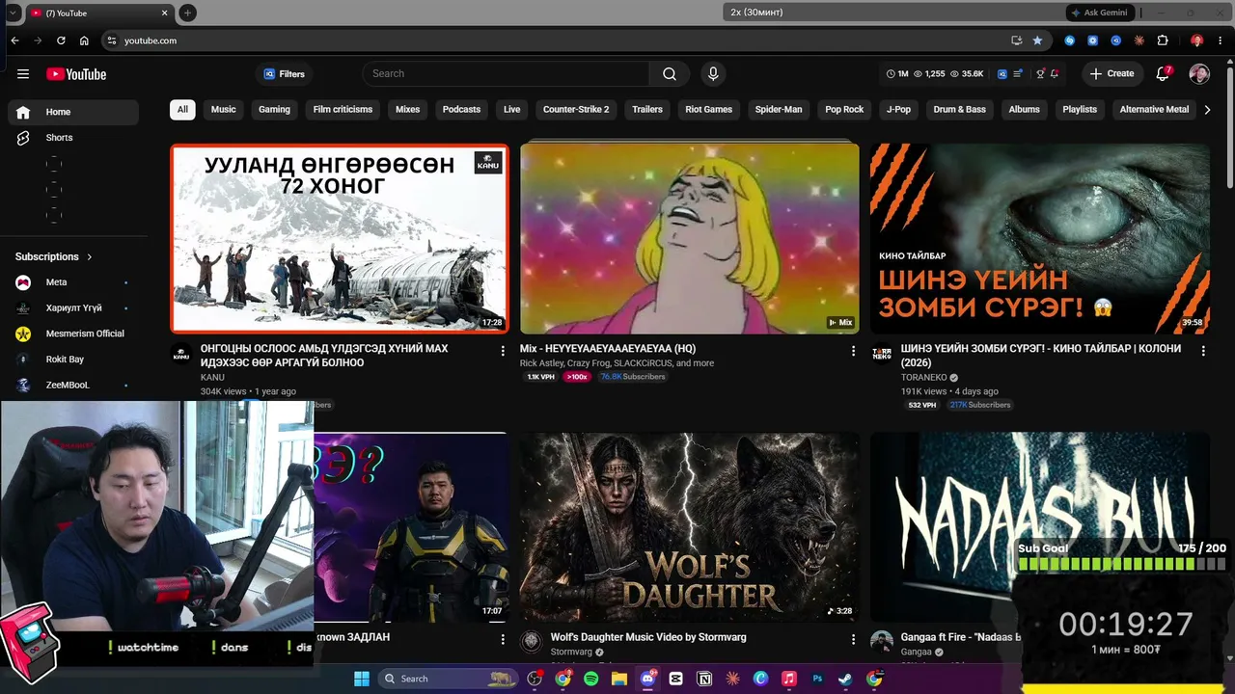This screenshot has height=694, width=1235.
Task: Show more filter chips with right arrow
Action: pyautogui.click(x=1207, y=110)
